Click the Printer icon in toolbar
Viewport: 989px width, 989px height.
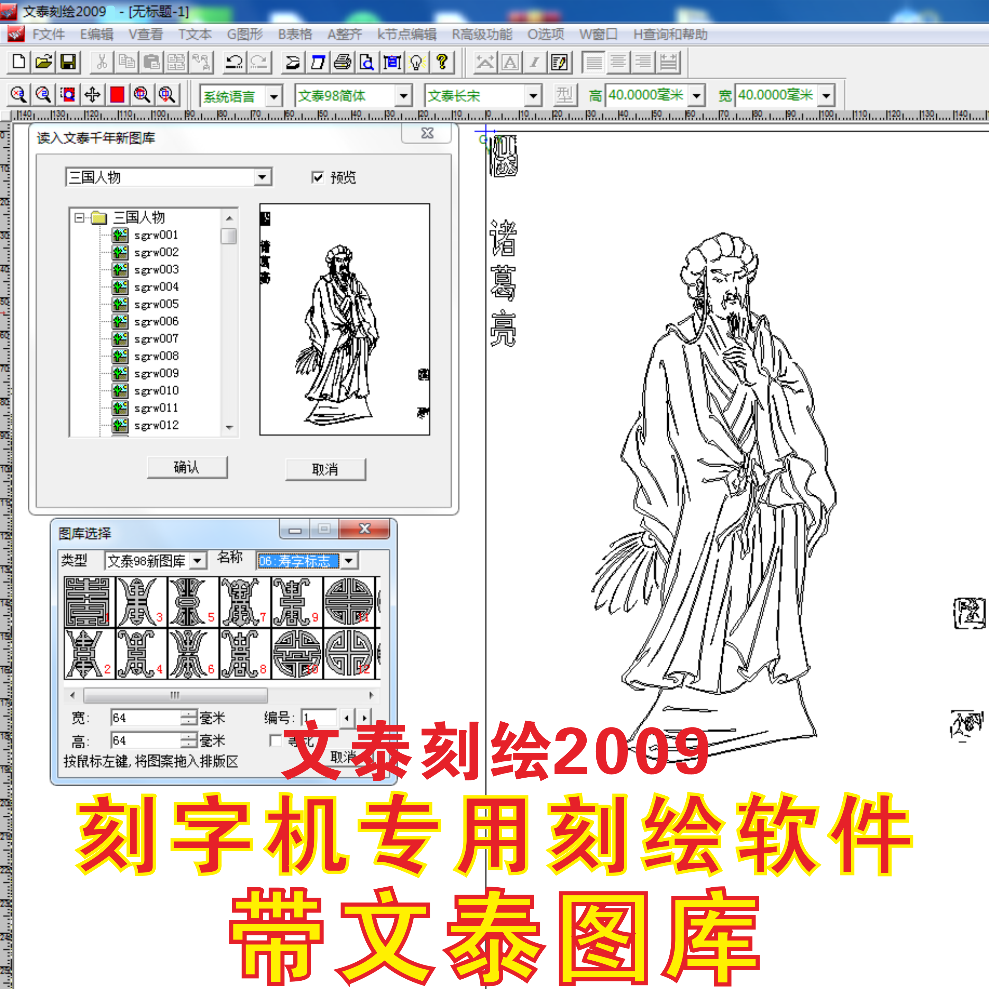pos(342,62)
